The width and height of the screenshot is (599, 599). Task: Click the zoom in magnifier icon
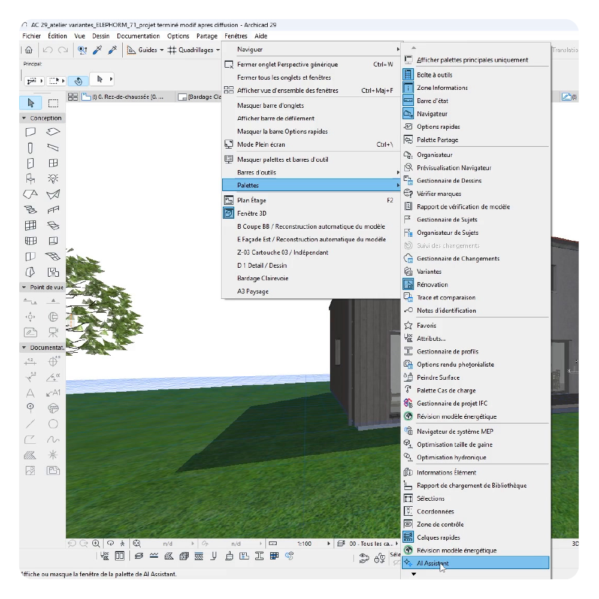(96, 544)
